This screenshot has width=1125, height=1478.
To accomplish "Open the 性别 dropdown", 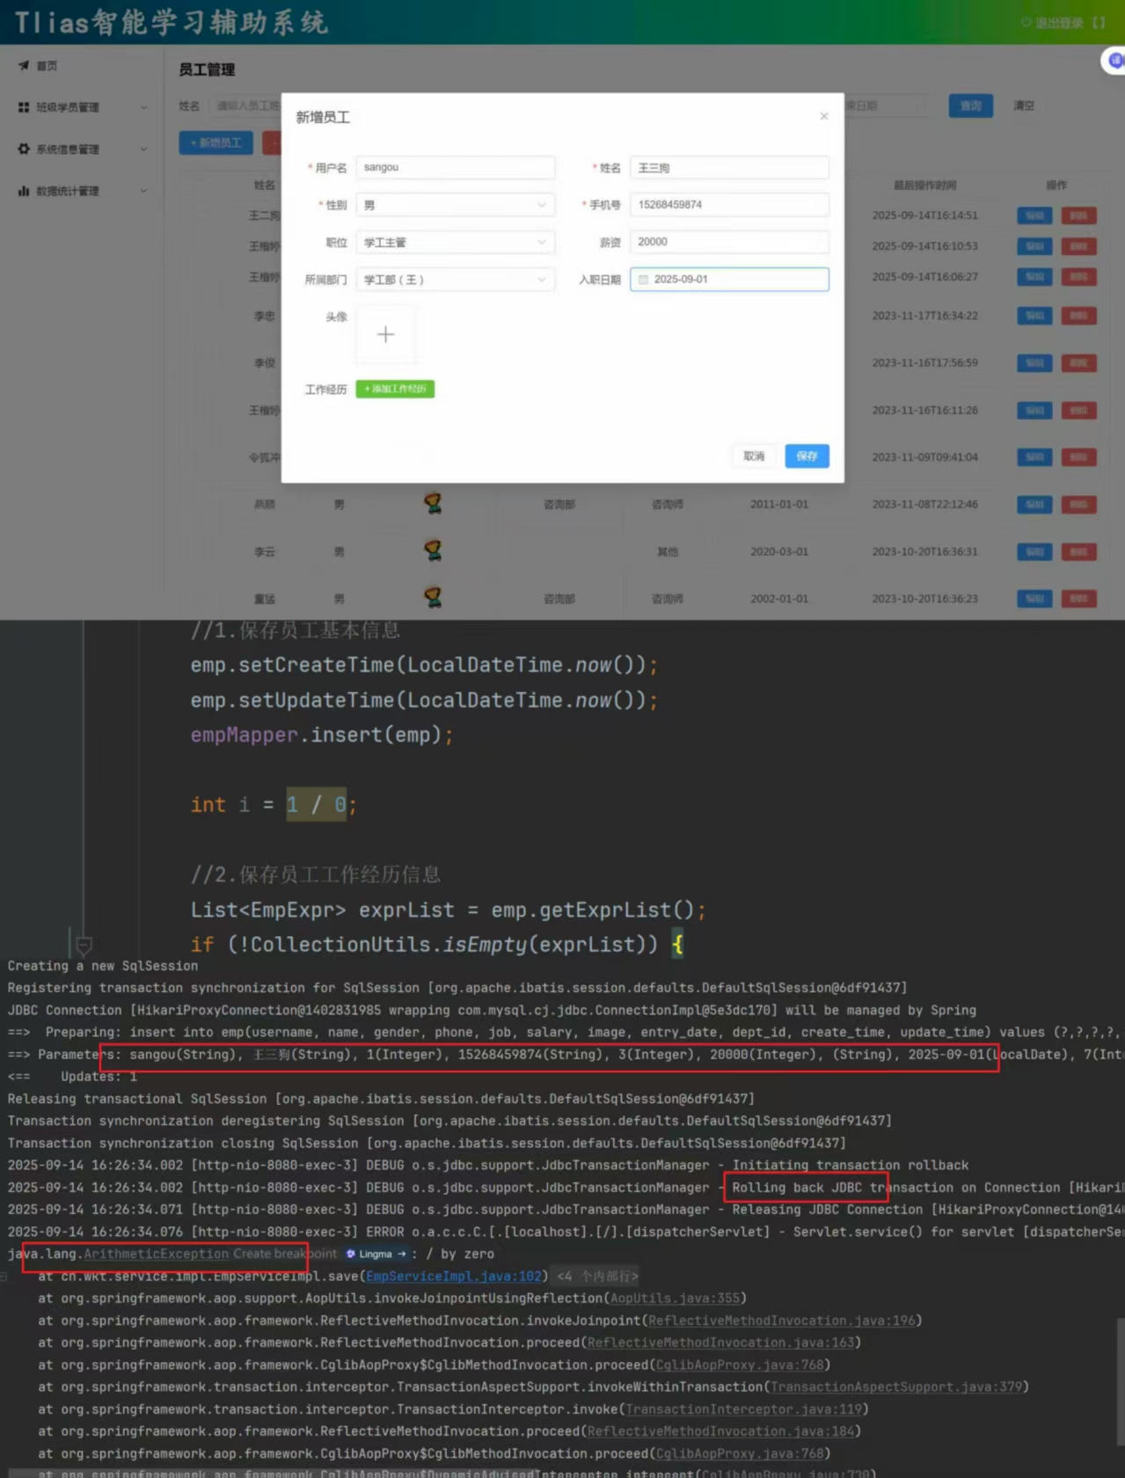I will (x=455, y=205).
